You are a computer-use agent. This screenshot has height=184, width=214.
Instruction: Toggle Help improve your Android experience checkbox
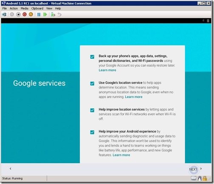(x=92, y=132)
